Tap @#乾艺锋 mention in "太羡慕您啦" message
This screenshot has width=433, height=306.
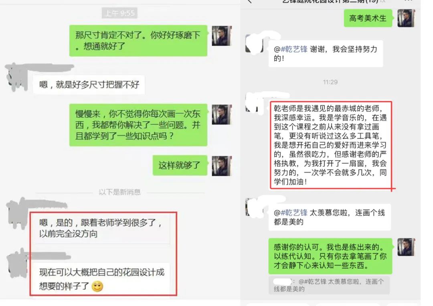[291, 213]
